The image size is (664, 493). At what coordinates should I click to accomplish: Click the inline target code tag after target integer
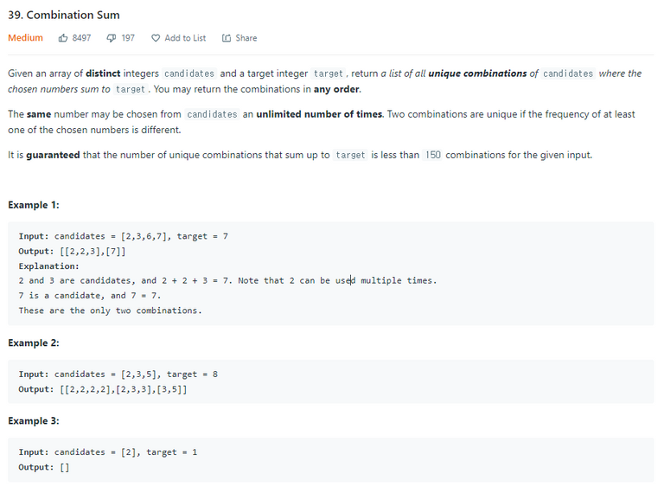[329, 74]
